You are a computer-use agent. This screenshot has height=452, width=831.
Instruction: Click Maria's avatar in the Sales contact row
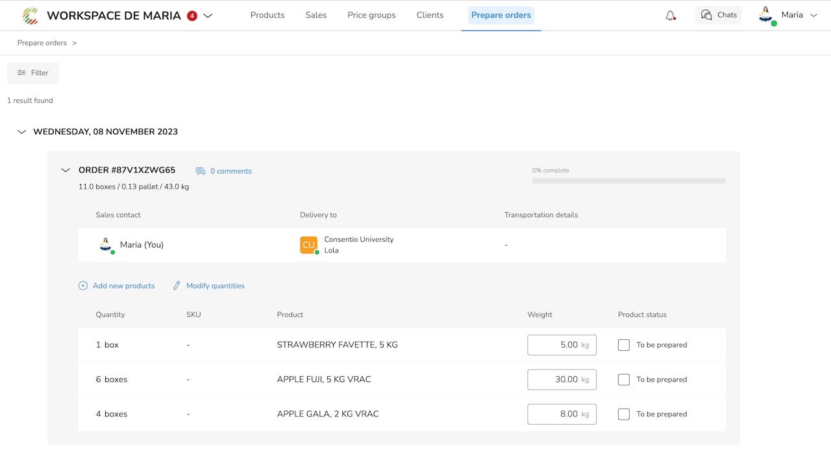(106, 245)
